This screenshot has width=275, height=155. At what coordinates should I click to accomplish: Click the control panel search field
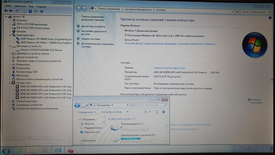[x=256, y=12]
